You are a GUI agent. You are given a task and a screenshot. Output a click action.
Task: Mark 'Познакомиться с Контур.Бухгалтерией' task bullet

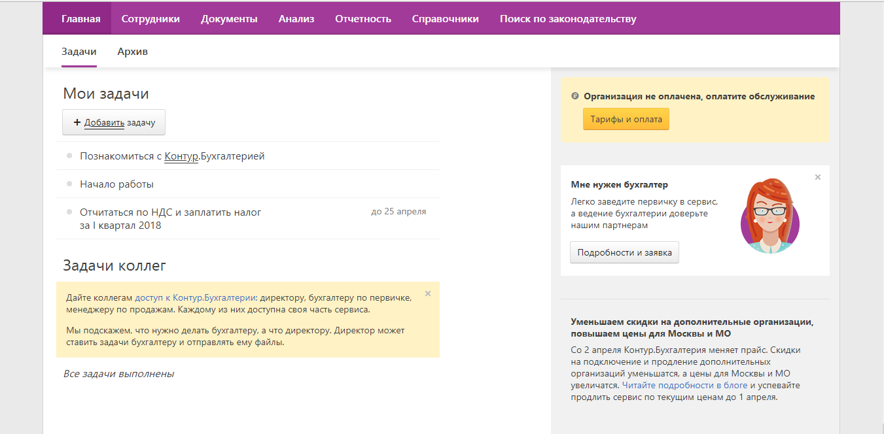click(69, 156)
